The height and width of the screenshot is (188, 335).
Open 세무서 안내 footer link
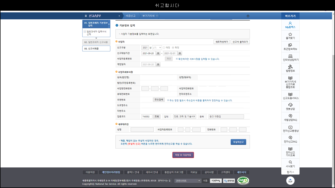coord(152,172)
